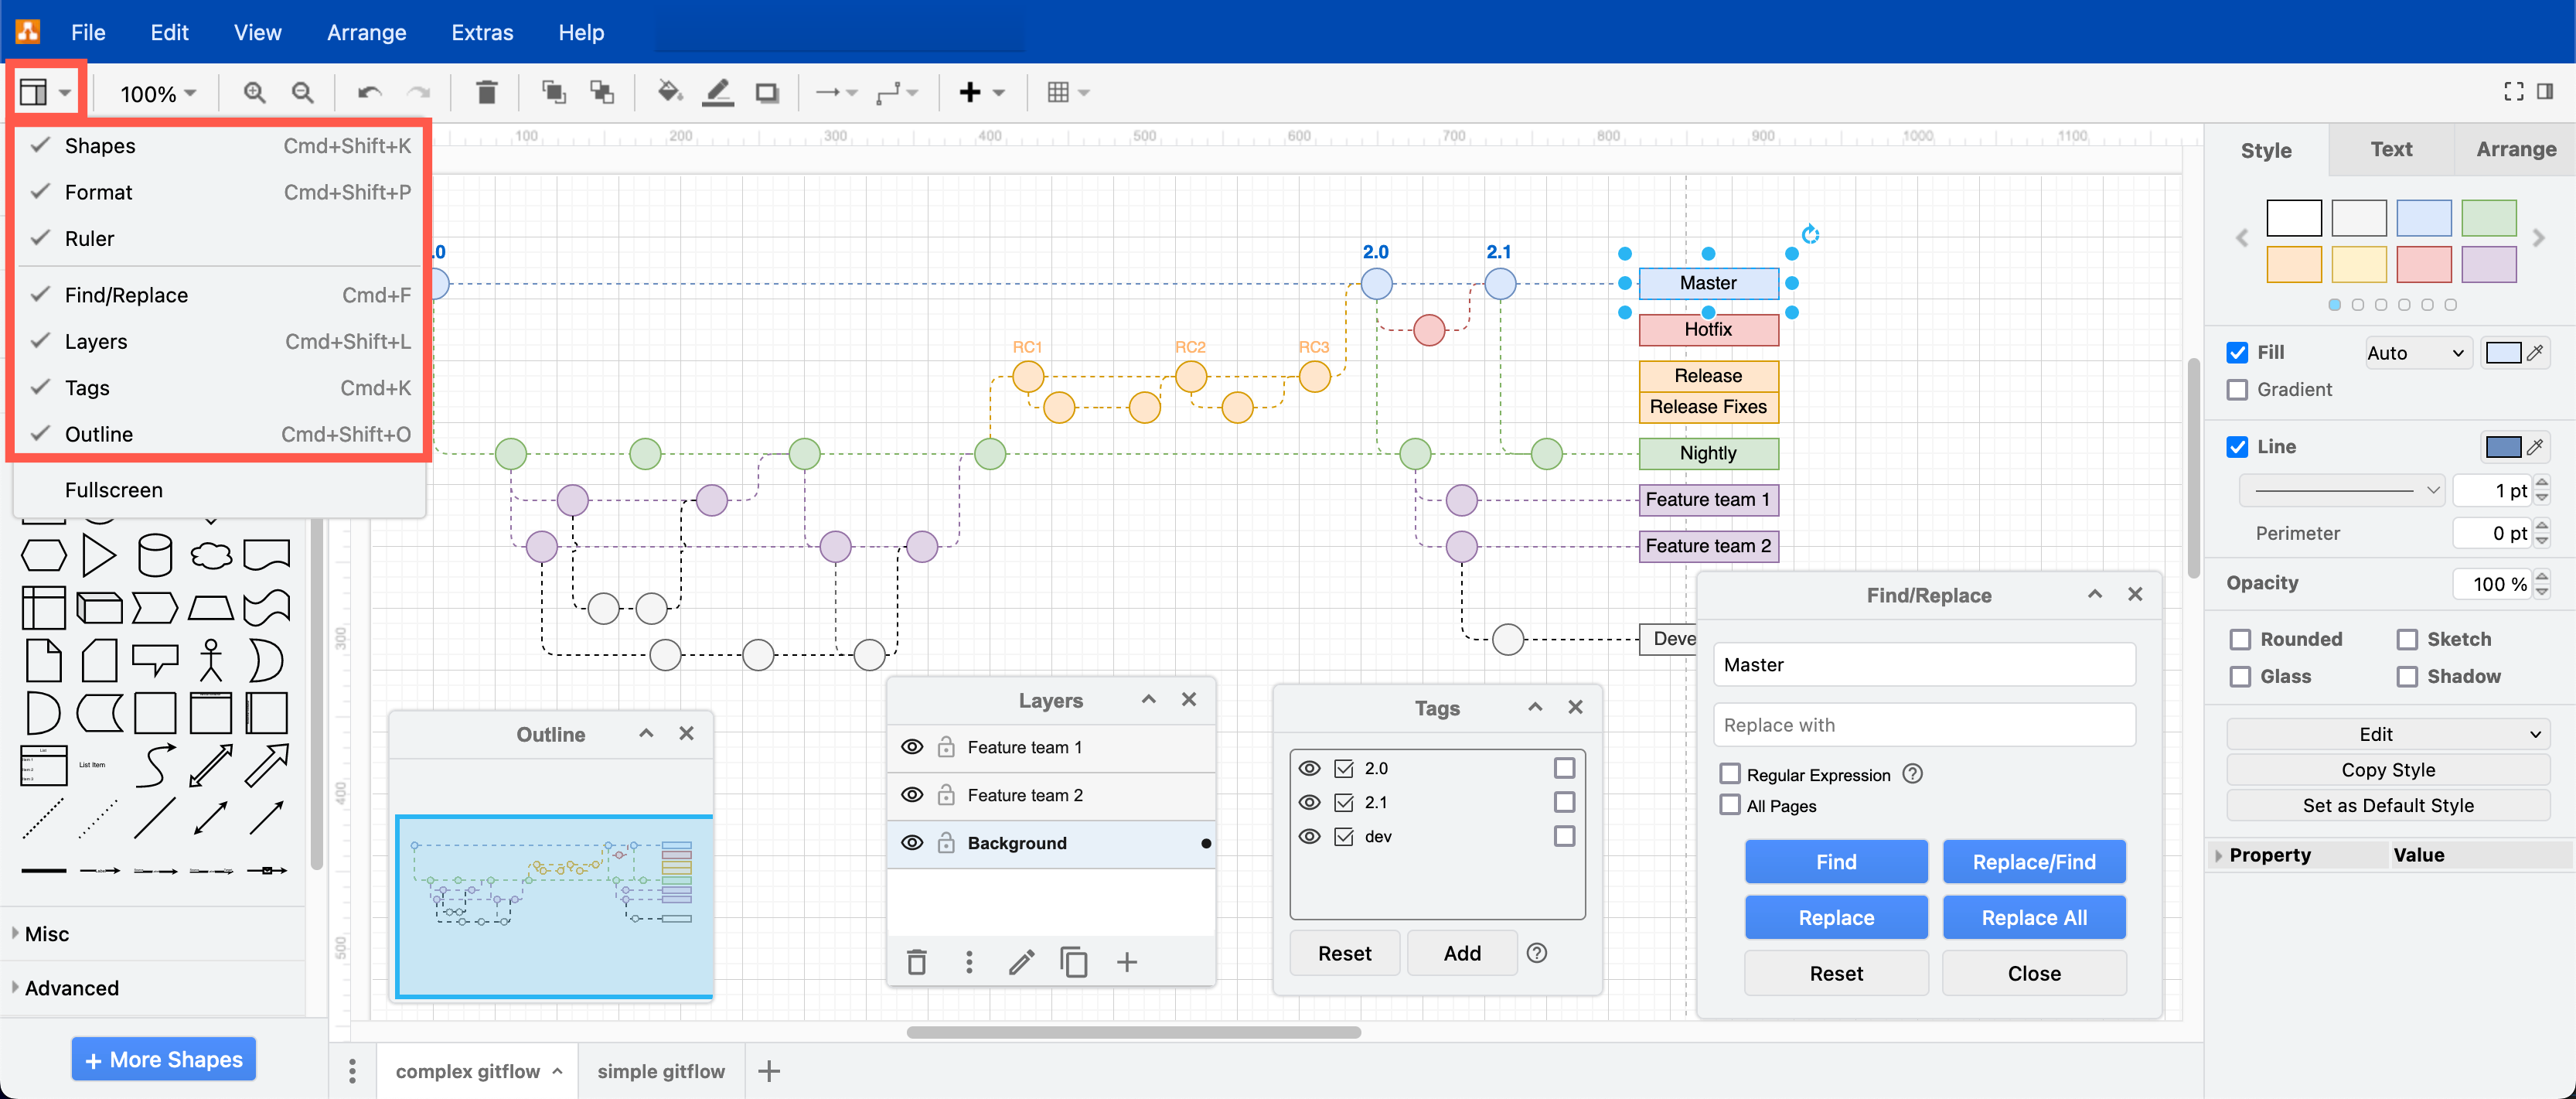Open the zoom level dropdown
The height and width of the screenshot is (1099, 2576).
point(155,92)
